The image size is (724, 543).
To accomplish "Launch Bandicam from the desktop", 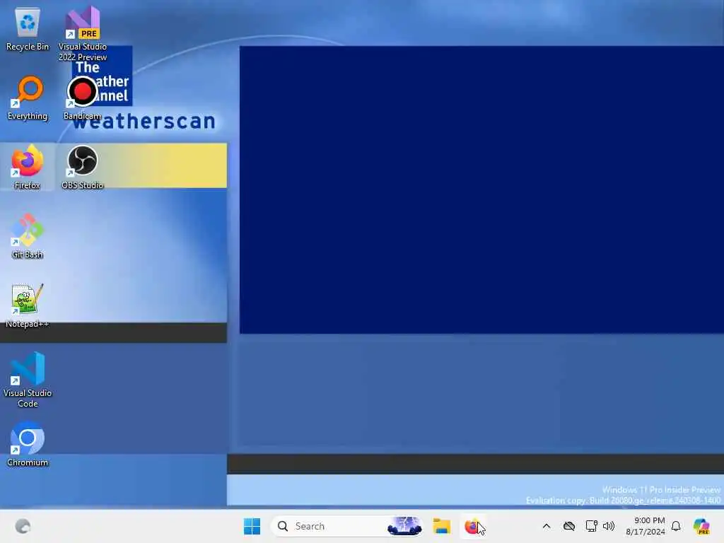I will point(82,98).
